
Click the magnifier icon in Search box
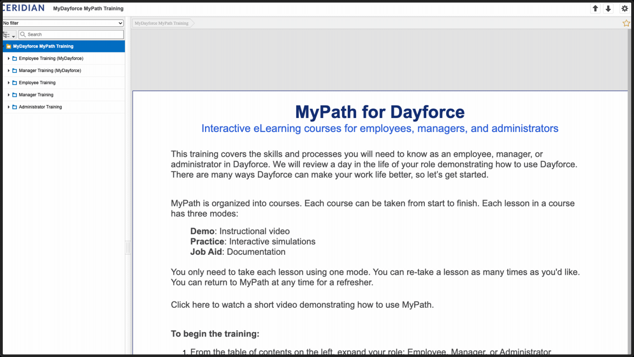(23, 34)
